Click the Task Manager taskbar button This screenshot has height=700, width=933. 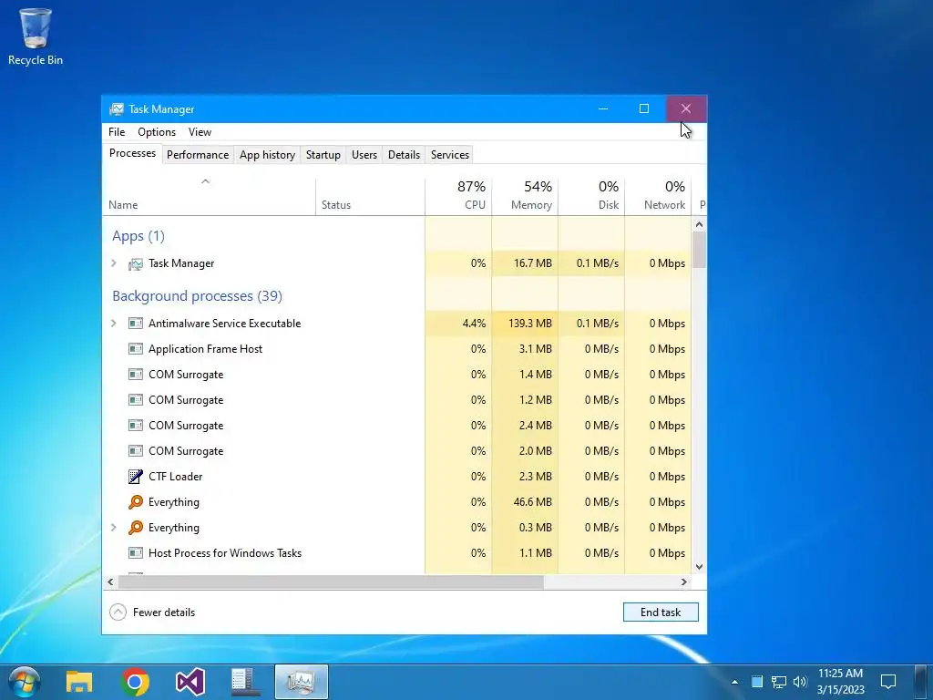point(301,682)
